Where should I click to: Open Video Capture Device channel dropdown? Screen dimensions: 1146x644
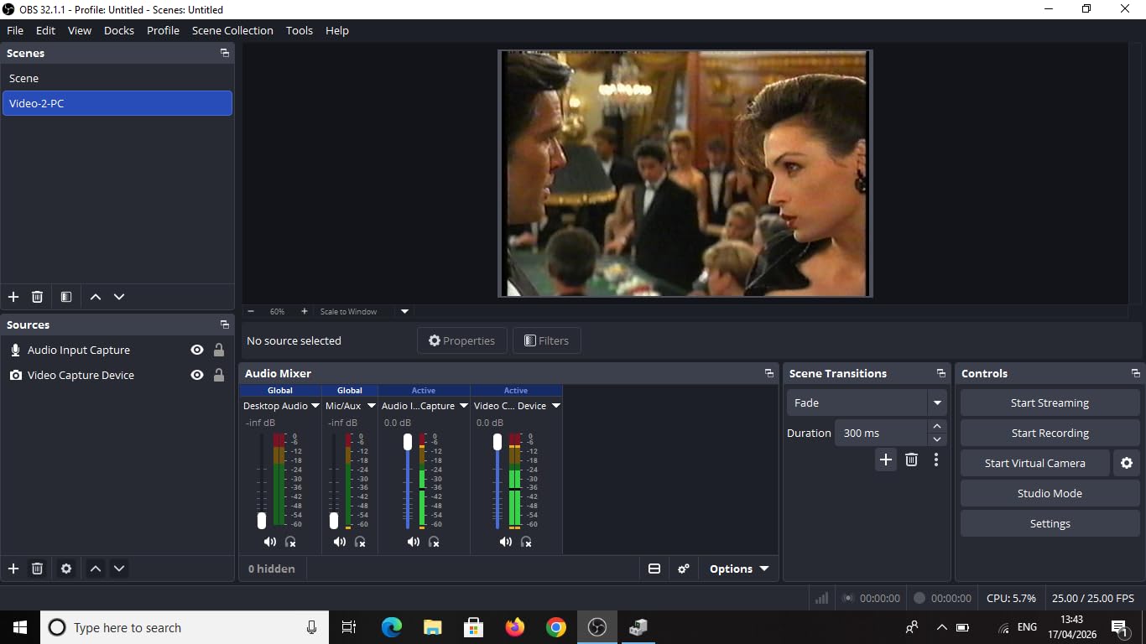(555, 406)
